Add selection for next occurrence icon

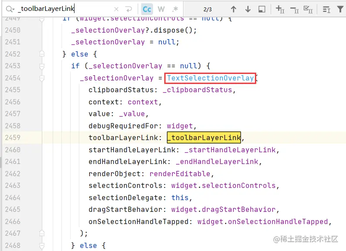(280, 9)
